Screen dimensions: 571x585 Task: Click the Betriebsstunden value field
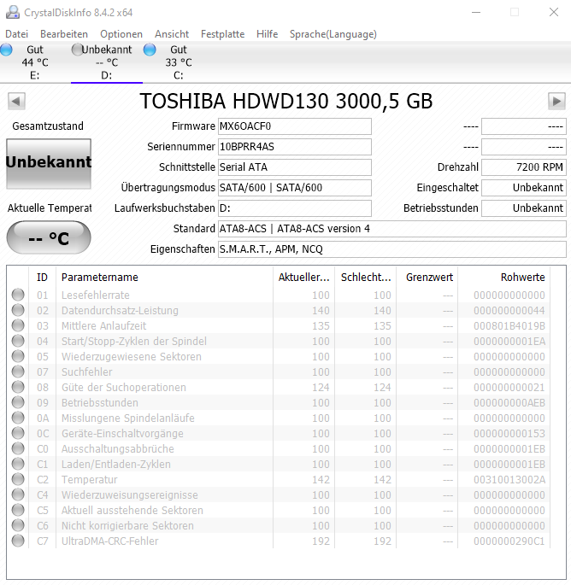pos(524,208)
